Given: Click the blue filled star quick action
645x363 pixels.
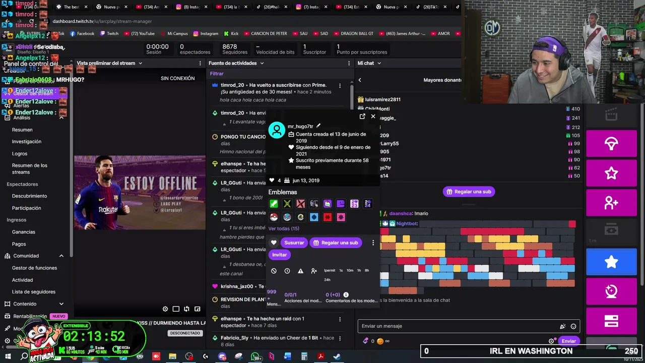Looking at the screenshot, I should tap(611, 262).
